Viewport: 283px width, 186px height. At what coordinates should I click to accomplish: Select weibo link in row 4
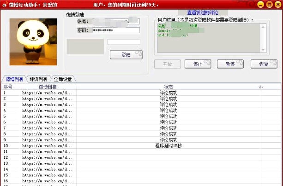click(x=48, y=110)
